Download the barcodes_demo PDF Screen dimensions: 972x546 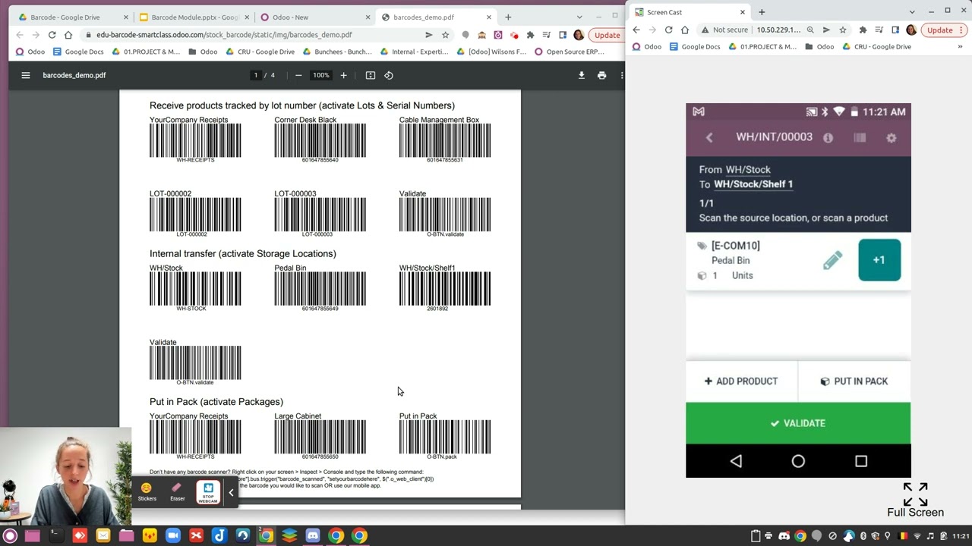tap(582, 75)
